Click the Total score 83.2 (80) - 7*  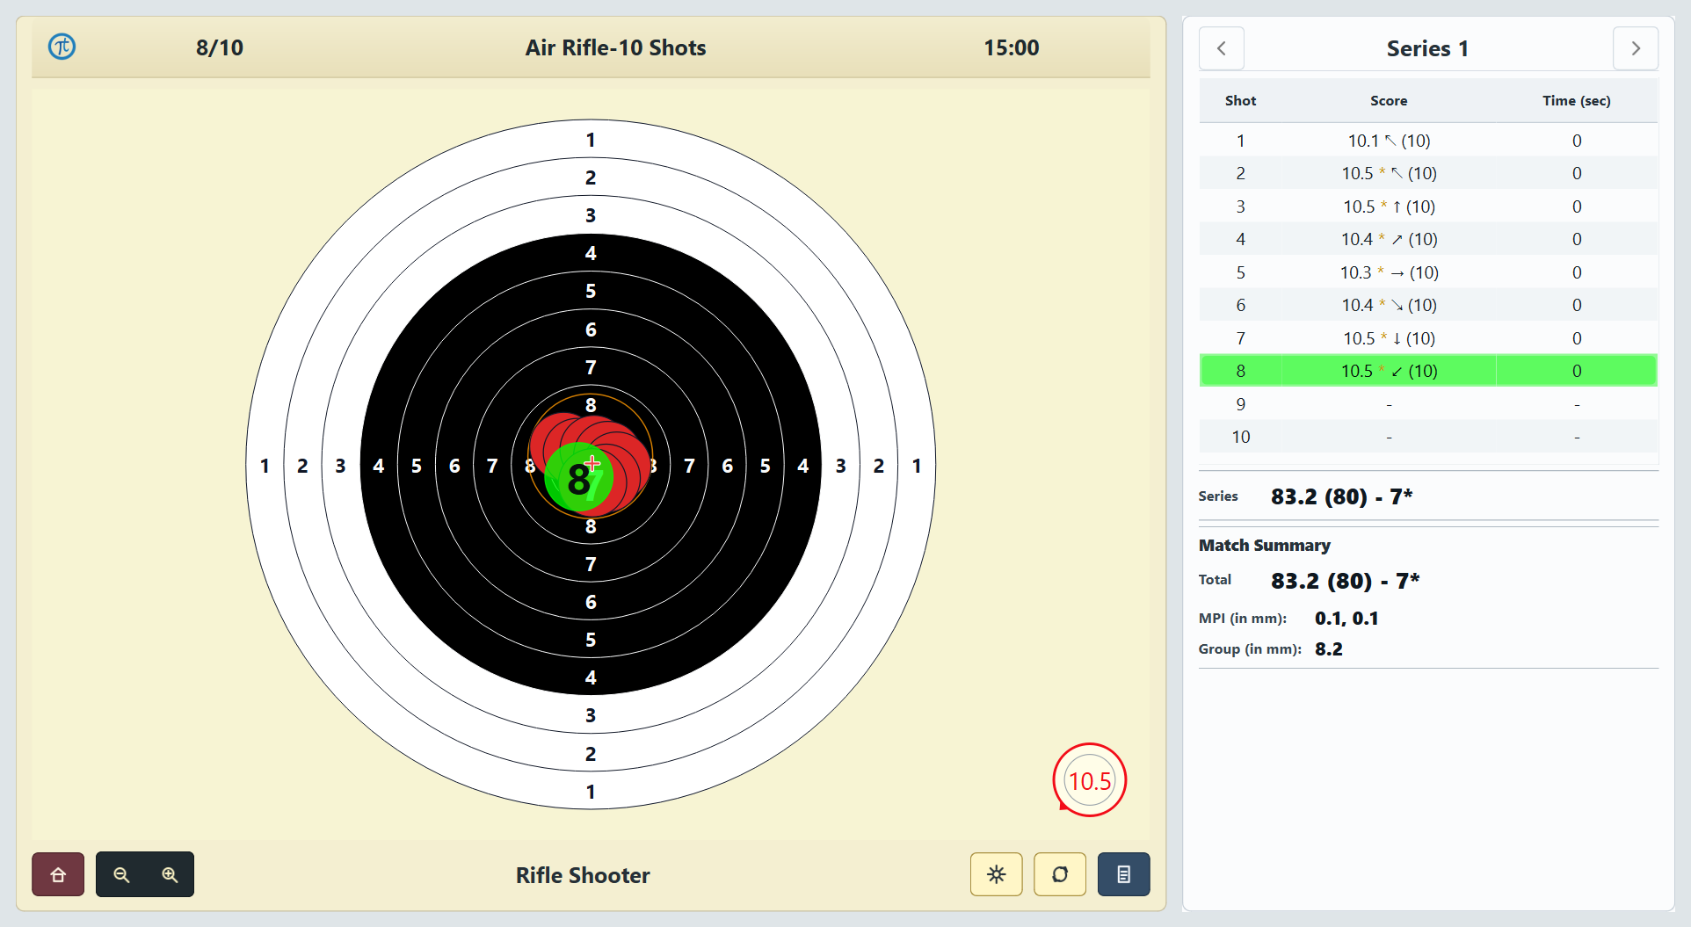click(x=1345, y=581)
